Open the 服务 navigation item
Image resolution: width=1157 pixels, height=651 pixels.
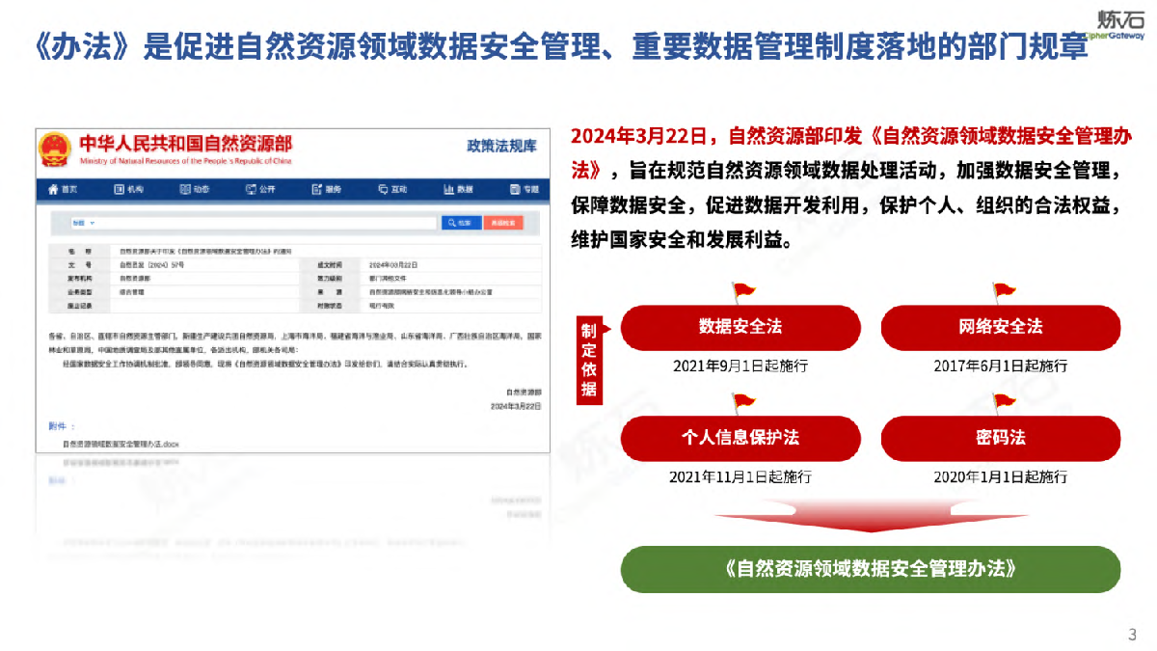[x=327, y=190]
